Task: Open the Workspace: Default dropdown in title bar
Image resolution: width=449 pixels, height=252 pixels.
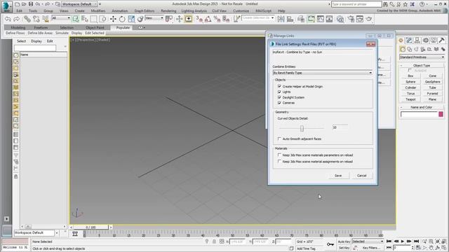Action: tap(79, 4)
